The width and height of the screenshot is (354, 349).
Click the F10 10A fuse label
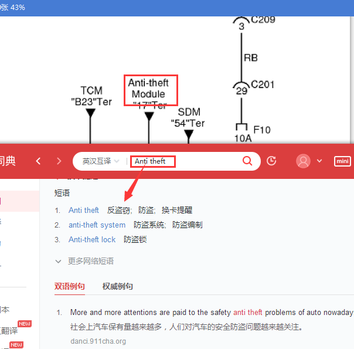[x=253, y=134]
